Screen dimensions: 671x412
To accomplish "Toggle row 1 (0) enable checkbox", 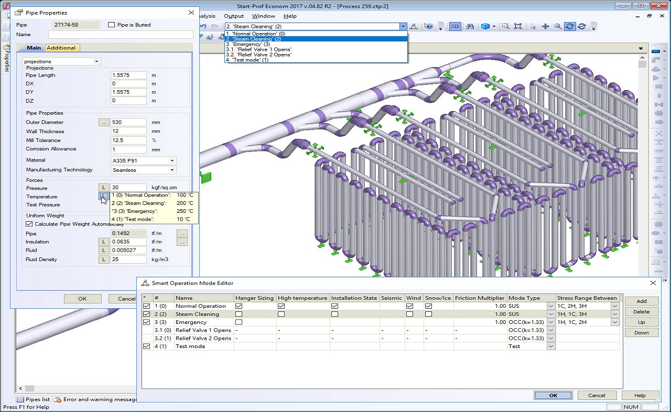I will pos(146,306).
